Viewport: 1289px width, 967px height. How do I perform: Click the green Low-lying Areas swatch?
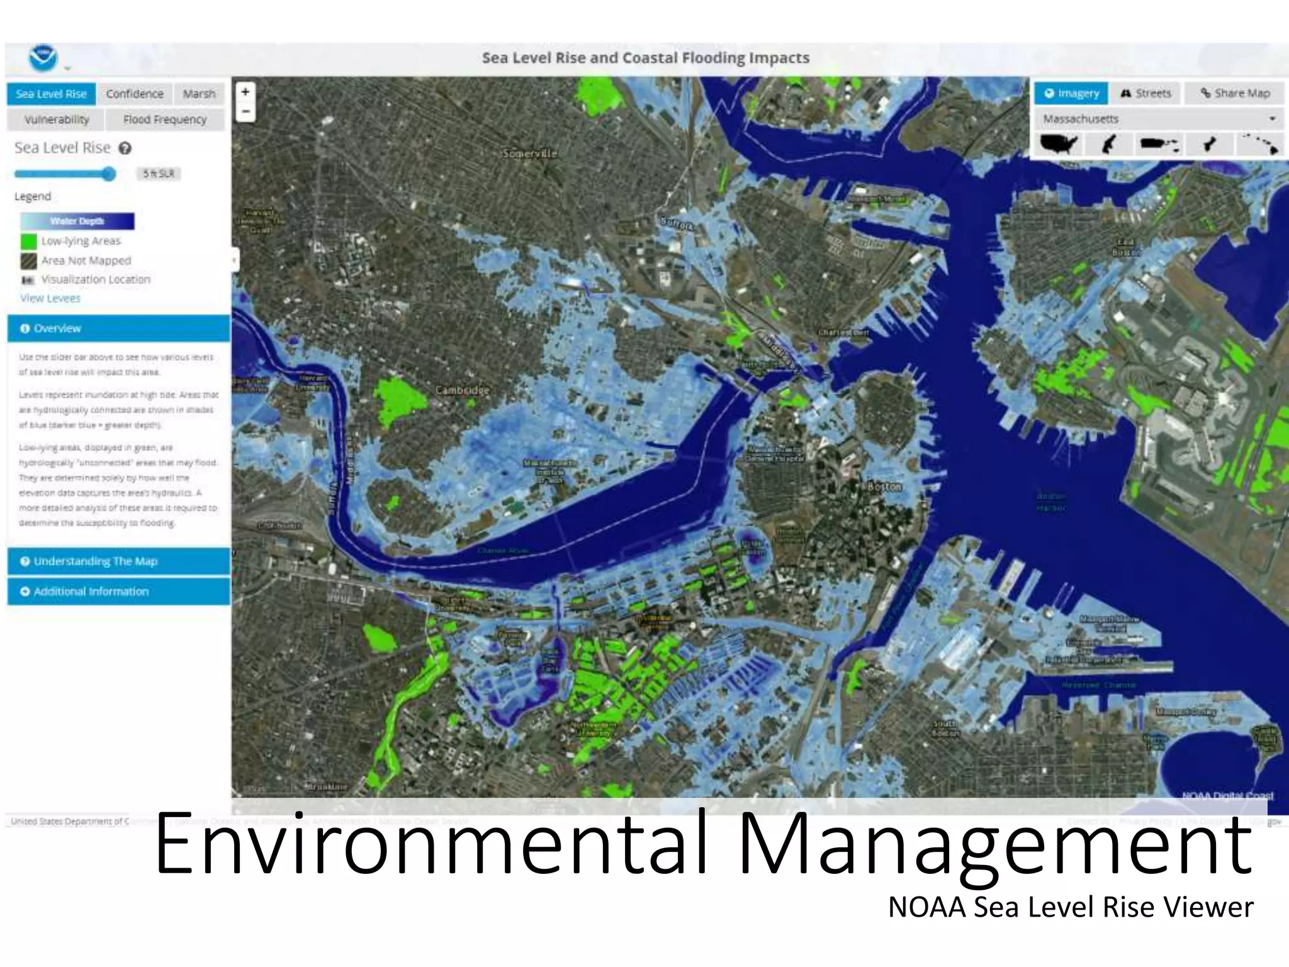tap(29, 242)
